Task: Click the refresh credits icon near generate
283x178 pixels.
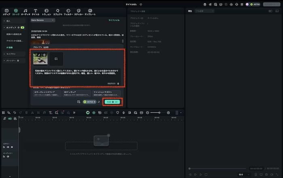Action: click(99, 102)
